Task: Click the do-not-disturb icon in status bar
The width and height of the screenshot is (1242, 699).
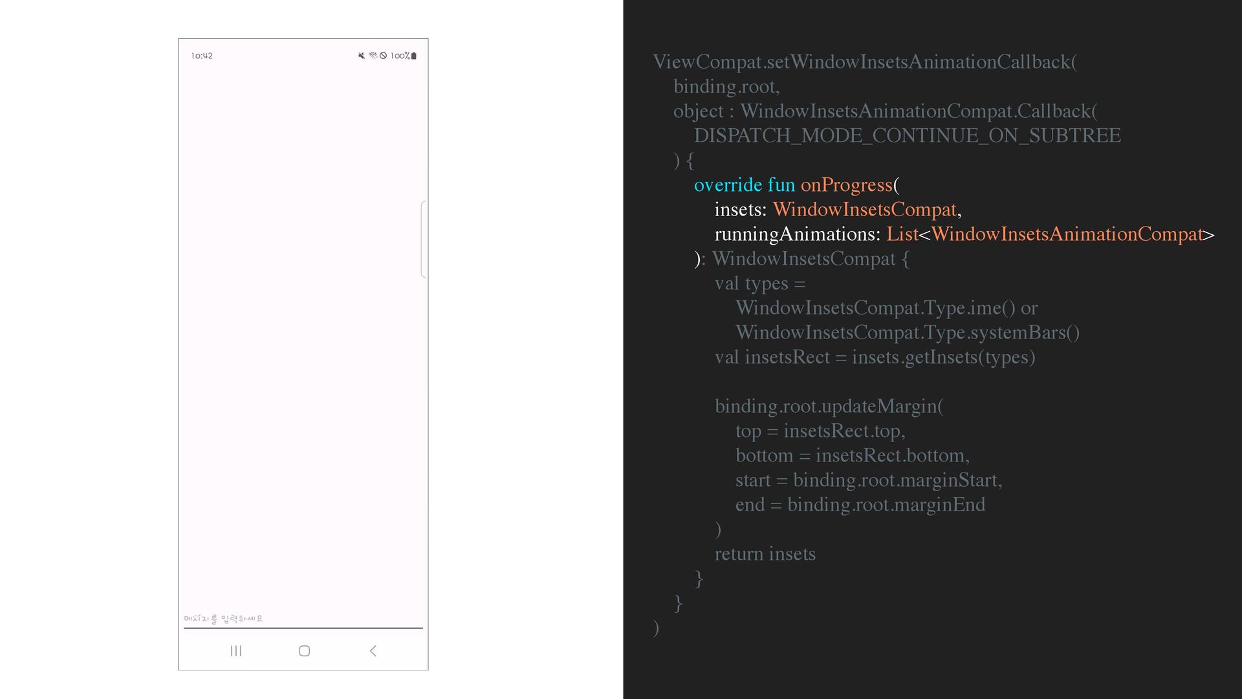Action: (383, 56)
